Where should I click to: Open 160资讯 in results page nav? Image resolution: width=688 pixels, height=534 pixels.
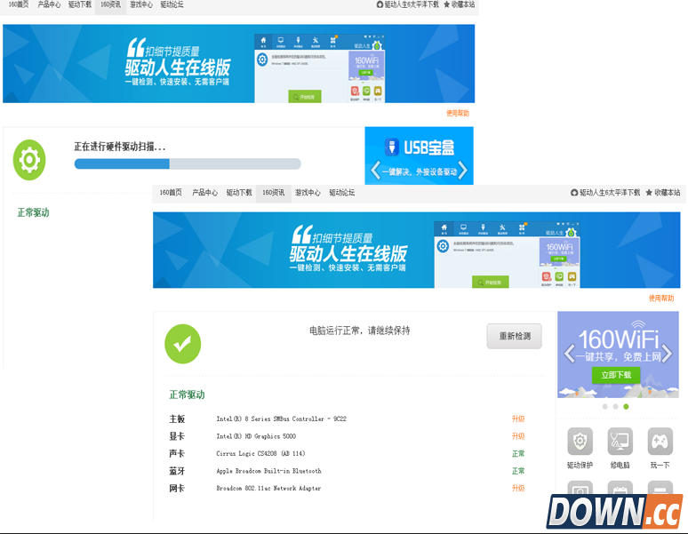274,193
